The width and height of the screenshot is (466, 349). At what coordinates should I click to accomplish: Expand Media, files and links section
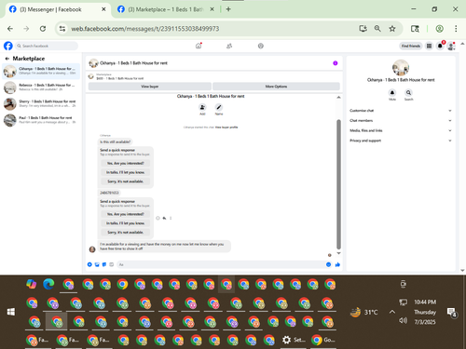401,130
